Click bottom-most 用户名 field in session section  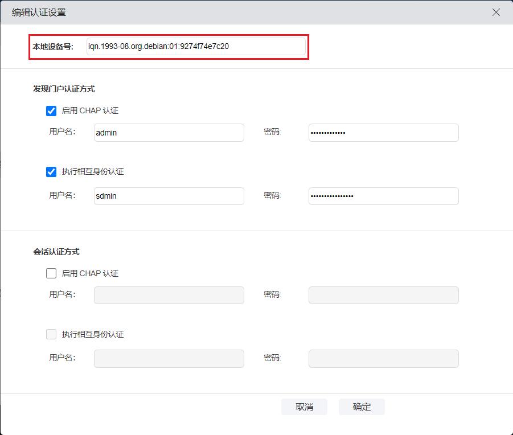pyautogui.click(x=169, y=359)
